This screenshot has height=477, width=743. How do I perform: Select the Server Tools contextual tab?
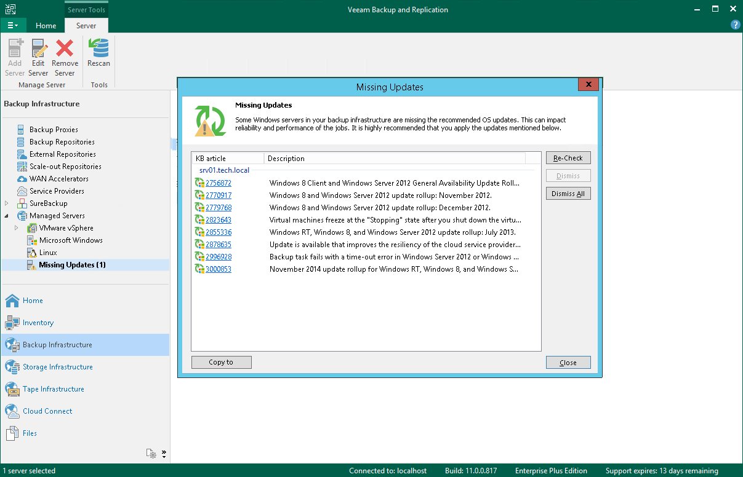coord(86,10)
